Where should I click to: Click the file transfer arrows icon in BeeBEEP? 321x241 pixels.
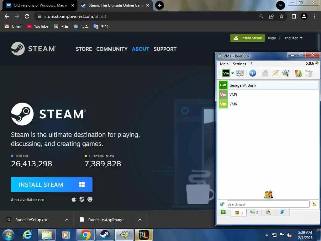(298, 73)
